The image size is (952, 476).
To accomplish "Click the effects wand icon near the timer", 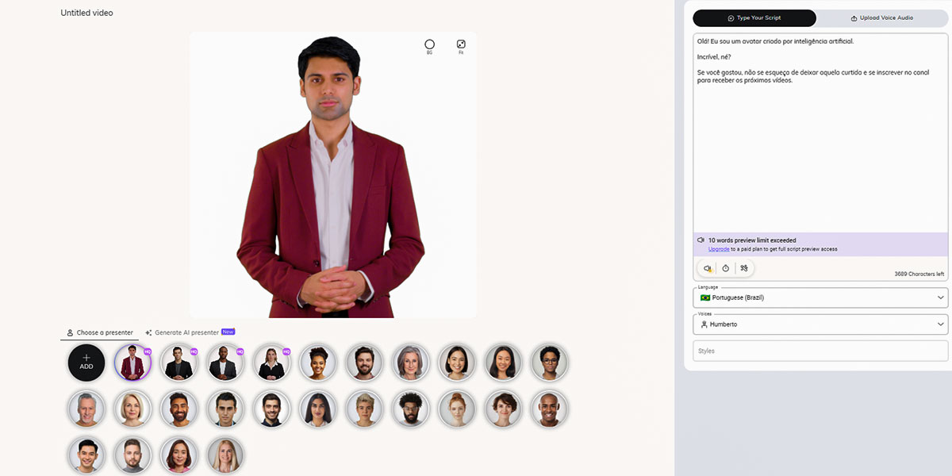I will tap(744, 268).
